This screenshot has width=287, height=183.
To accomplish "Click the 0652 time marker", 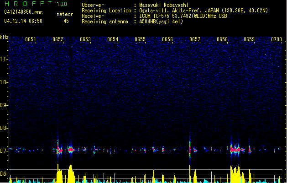I will 58,39.
